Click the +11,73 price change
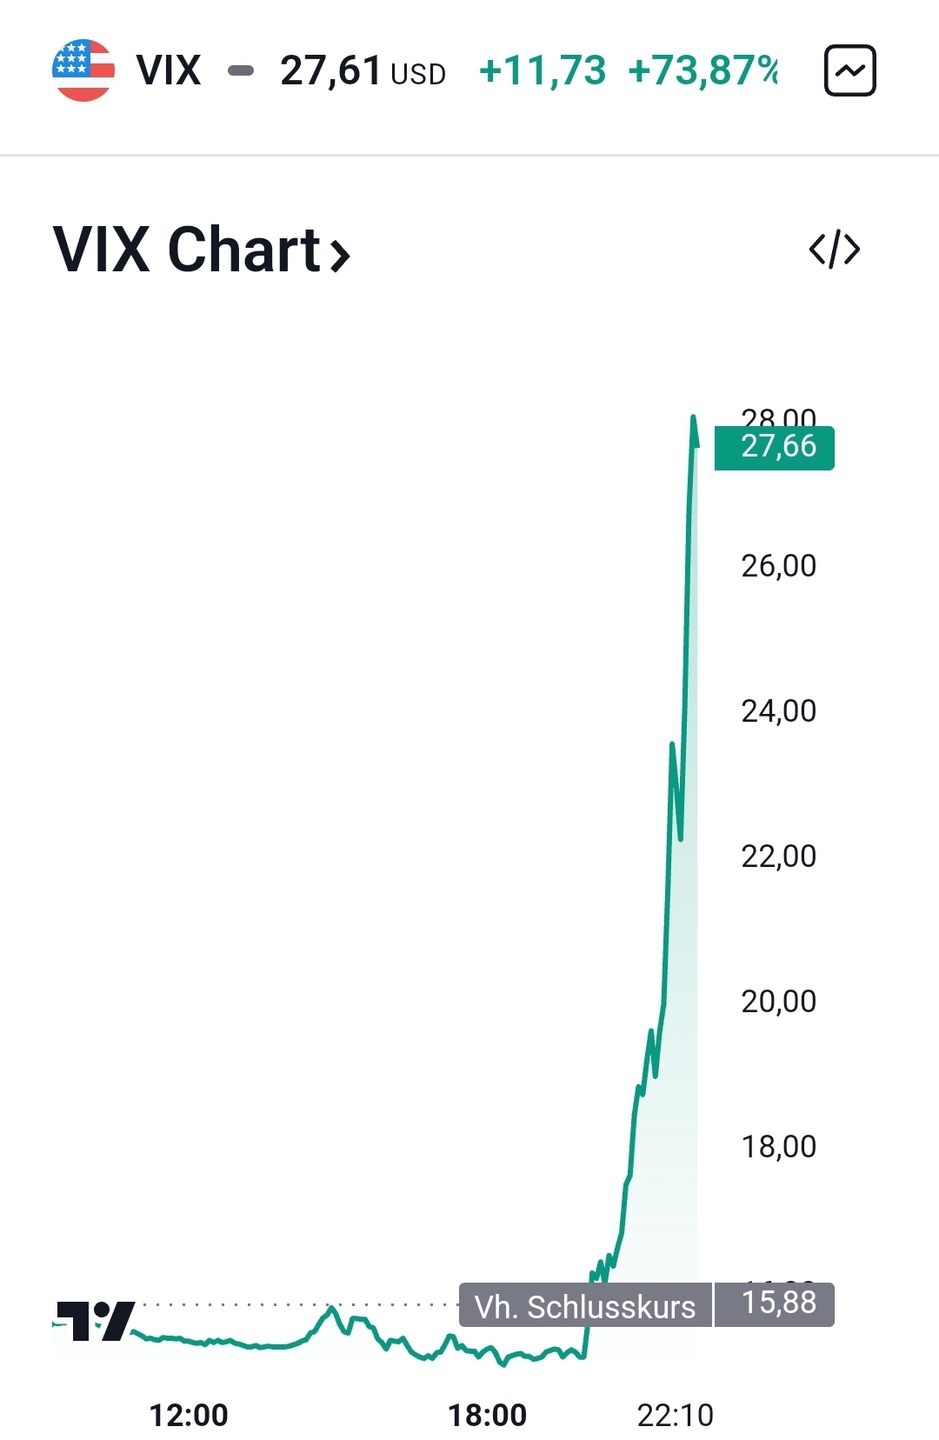Image resolution: width=939 pixels, height=1440 pixels. click(542, 70)
